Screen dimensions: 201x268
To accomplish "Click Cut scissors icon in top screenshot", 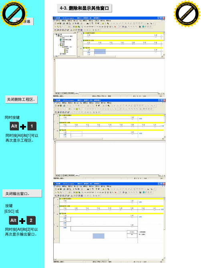I will pos(73,23).
